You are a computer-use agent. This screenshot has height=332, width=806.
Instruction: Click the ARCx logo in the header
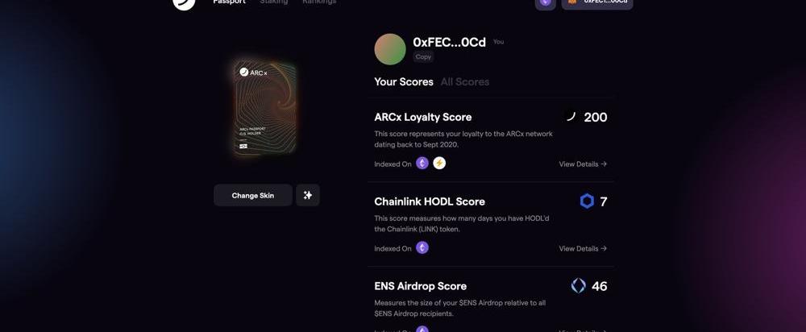[184, 3]
